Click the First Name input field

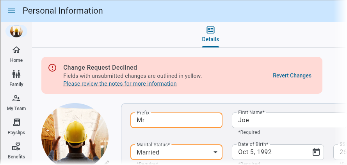coord(289,120)
